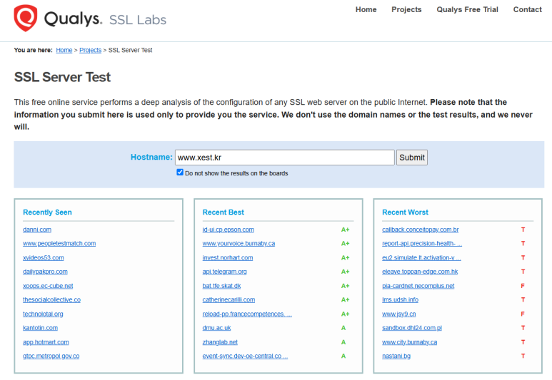552x380 pixels.
Task: Follow the Projects breadcrumb link
Action: pyautogui.click(x=91, y=51)
